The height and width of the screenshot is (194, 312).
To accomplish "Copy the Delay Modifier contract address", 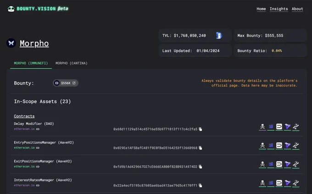I will 201,129.
